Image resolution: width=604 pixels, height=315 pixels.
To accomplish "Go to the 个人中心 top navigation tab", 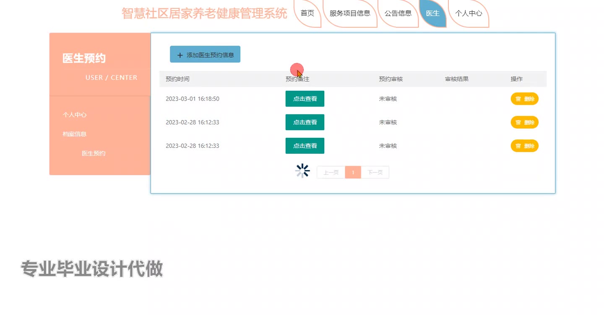I will (469, 13).
